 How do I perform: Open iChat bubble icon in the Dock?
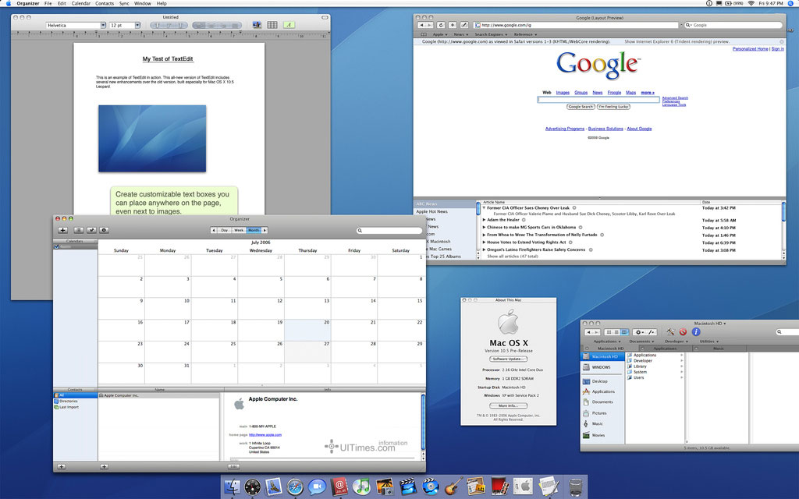click(317, 487)
